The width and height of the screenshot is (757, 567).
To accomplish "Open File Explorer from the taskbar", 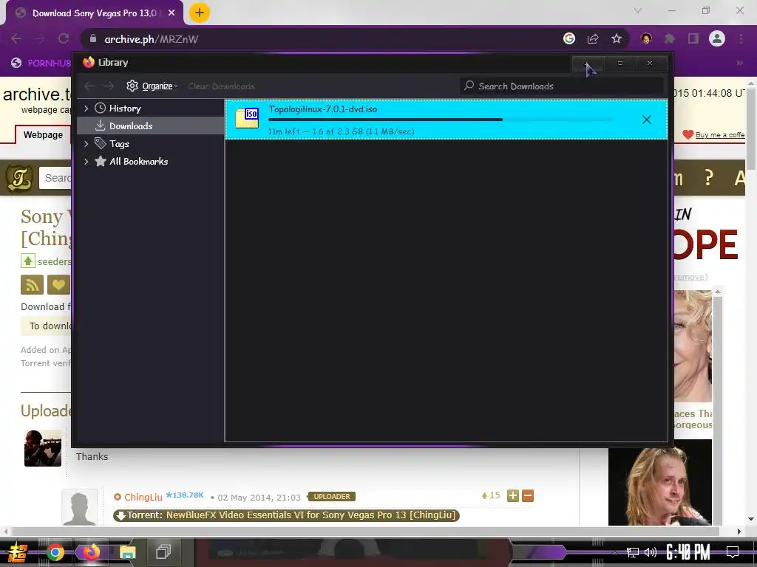I will point(127,552).
